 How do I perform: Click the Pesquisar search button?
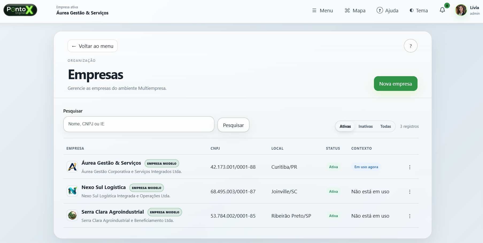tap(233, 125)
